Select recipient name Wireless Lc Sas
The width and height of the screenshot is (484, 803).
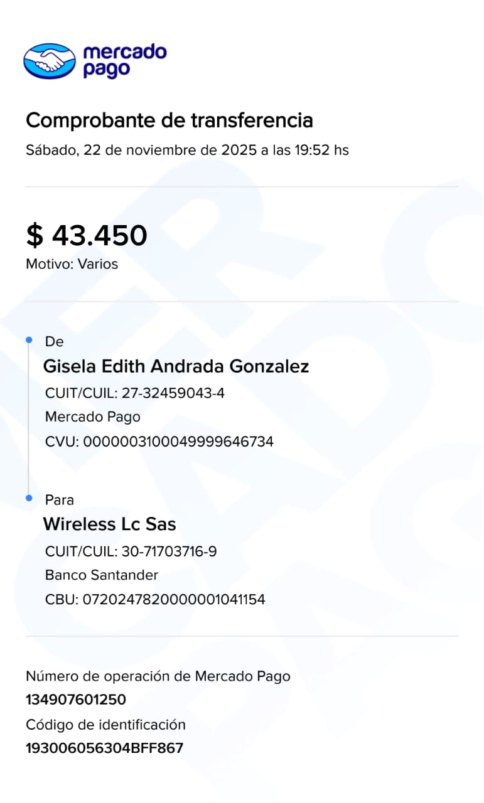109,524
